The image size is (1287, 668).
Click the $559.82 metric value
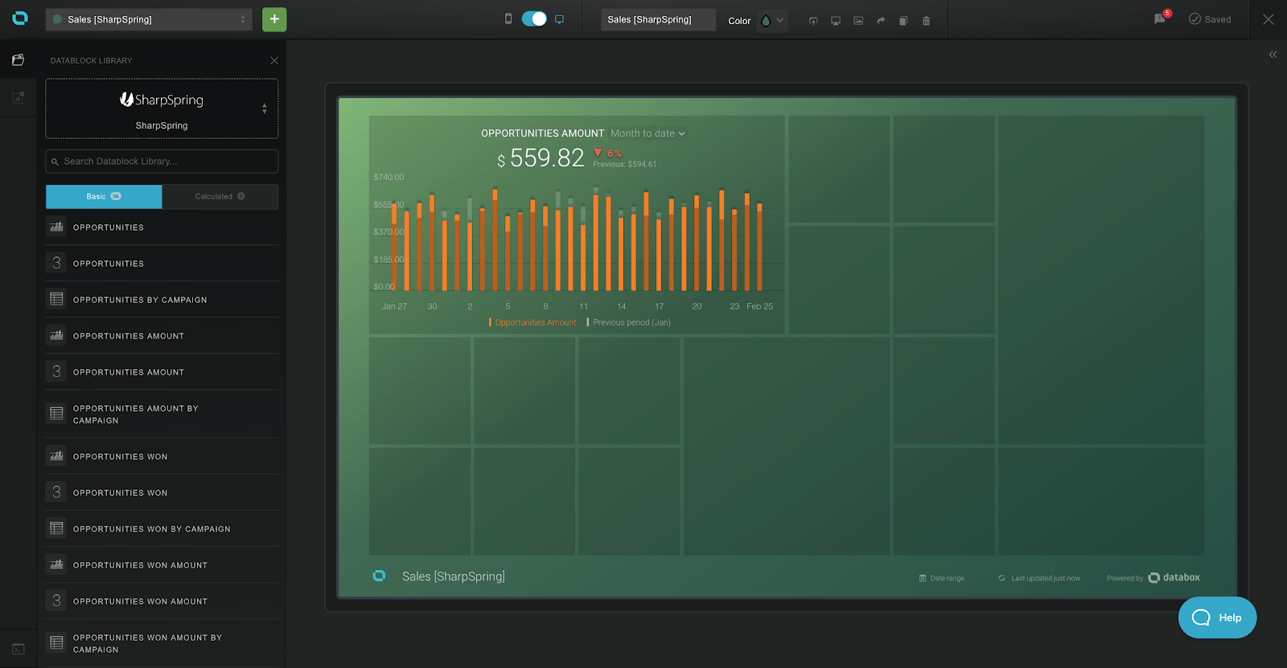pyautogui.click(x=541, y=158)
